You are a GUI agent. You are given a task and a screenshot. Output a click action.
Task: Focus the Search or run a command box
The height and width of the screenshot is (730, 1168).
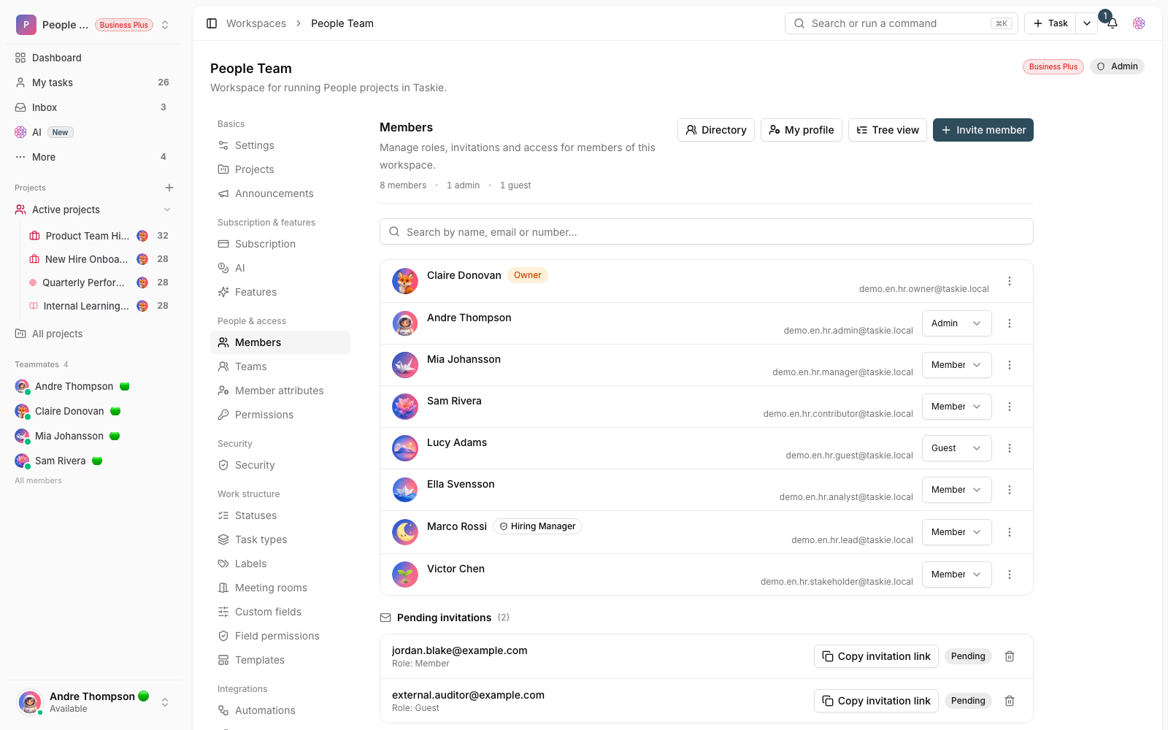coord(902,23)
